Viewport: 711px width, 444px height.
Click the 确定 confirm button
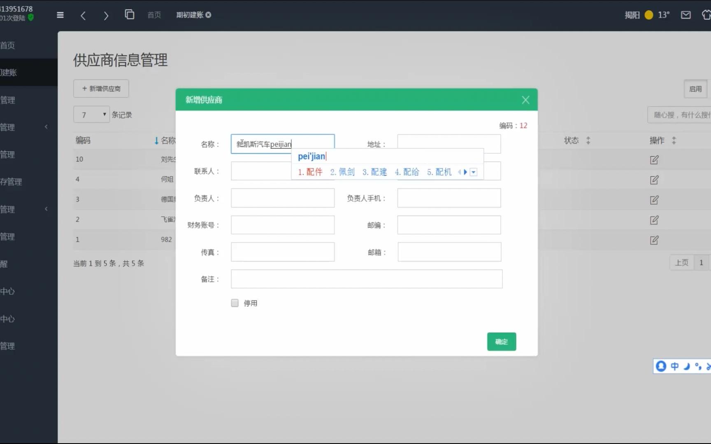pos(501,341)
